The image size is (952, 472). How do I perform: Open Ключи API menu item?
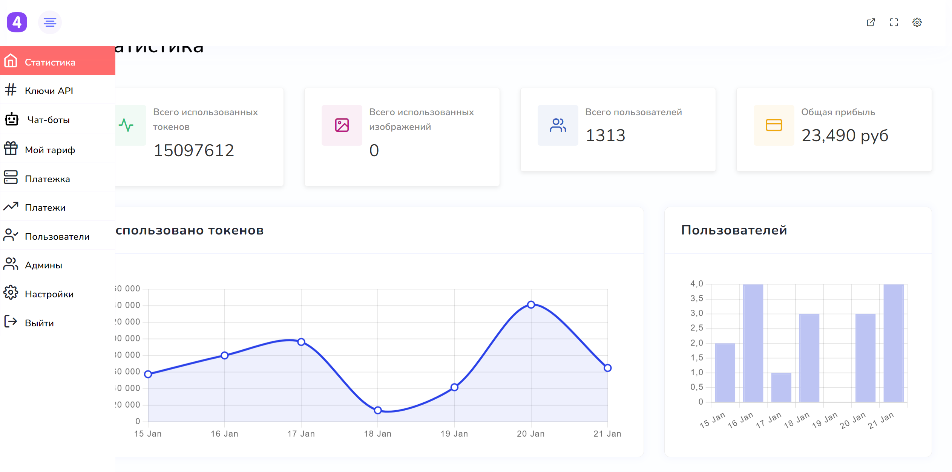click(49, 91)
